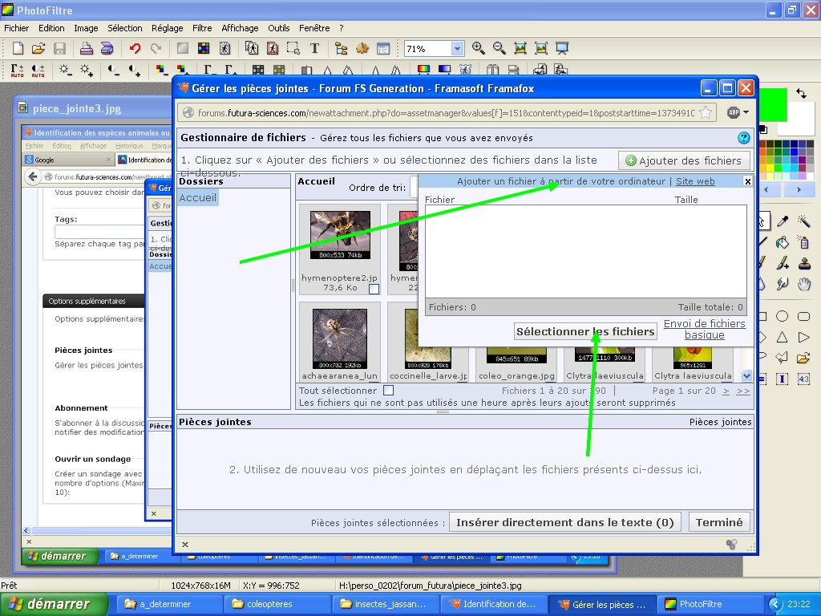
Task: Click the blue help question mark icon
Action: 743,138
